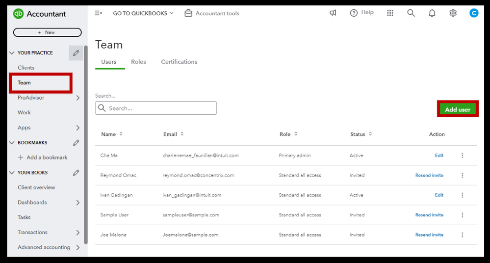
Task: Edit Your Practice section with pencil icon
Action: 76,53
